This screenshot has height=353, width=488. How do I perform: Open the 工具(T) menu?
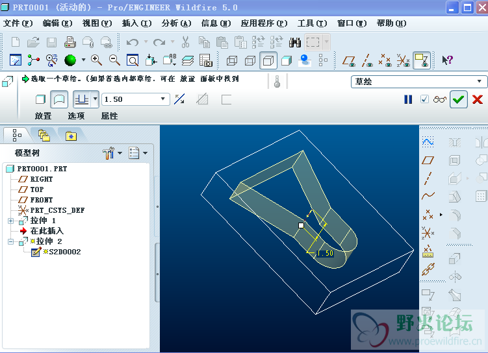pyautogui.click(x=312, y=23)
